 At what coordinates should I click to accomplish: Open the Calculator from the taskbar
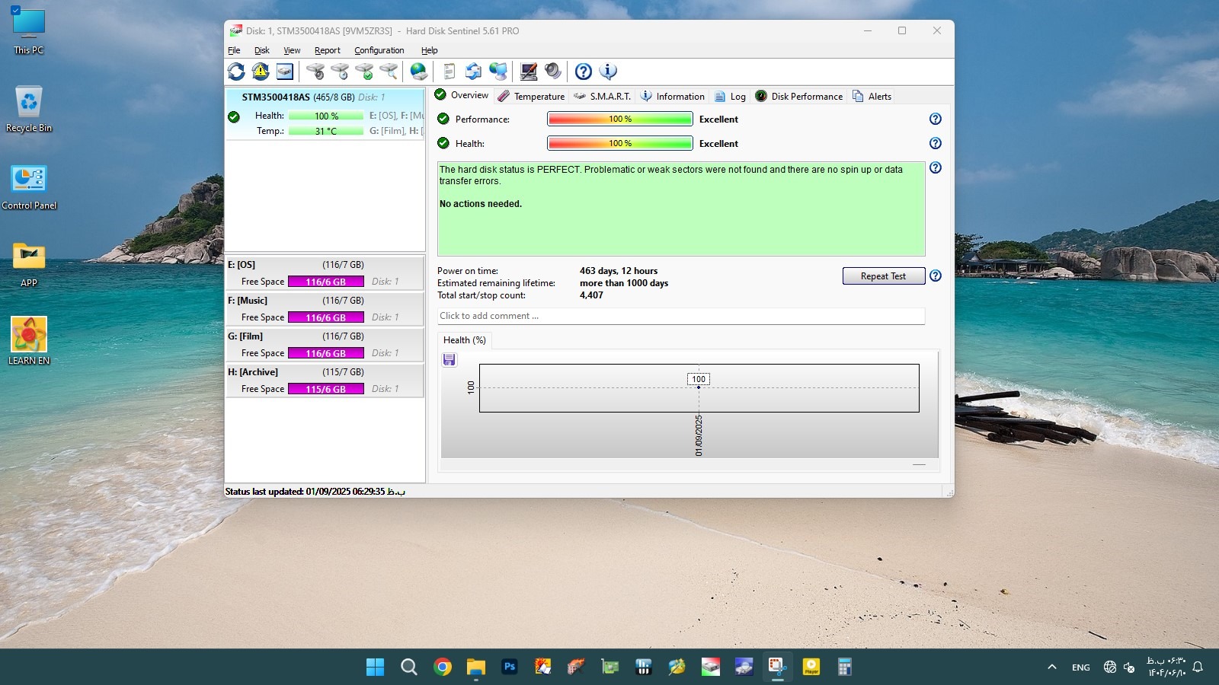pyautogui.click(x=845, y=667)
